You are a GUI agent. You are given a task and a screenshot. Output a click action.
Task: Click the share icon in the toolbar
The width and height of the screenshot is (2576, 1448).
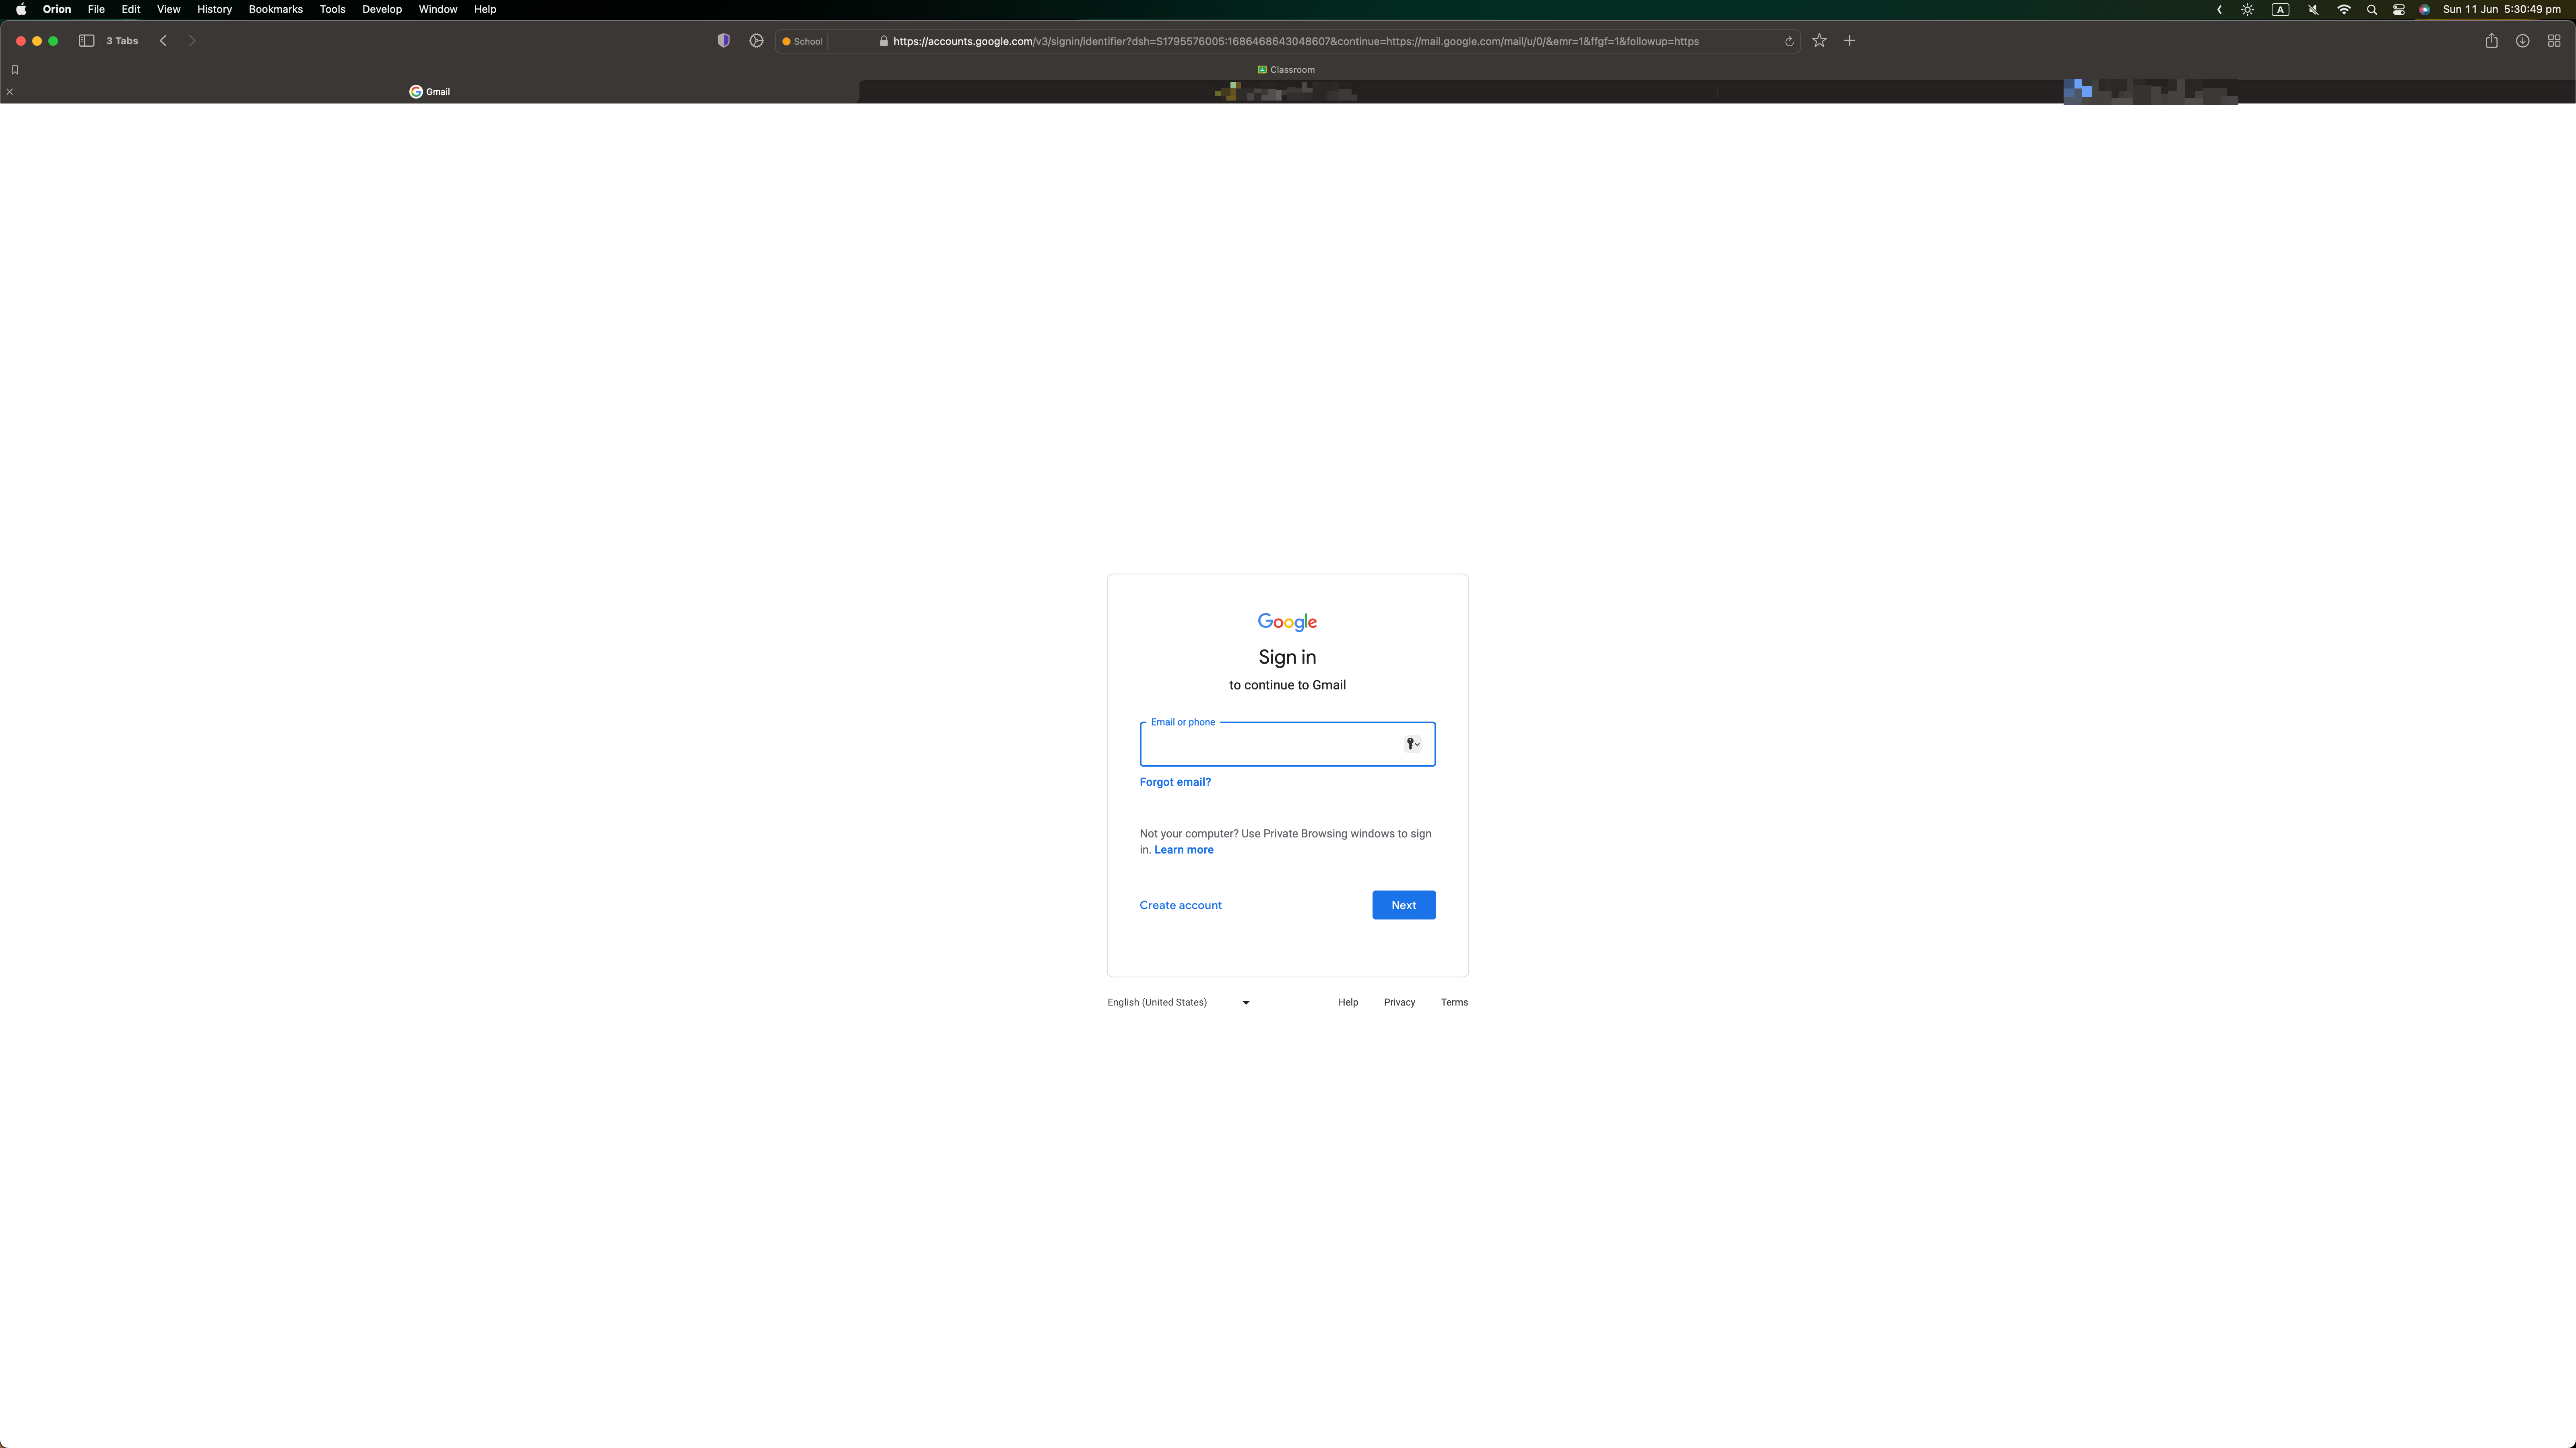click(x=2491, y=41)
